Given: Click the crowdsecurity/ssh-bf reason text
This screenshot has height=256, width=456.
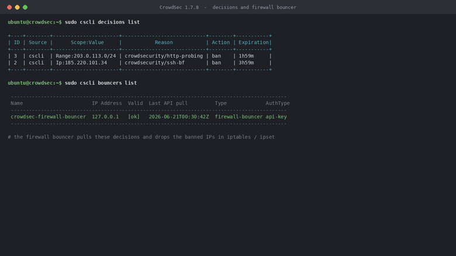Looking at the screenshot, I should point(155,62).
